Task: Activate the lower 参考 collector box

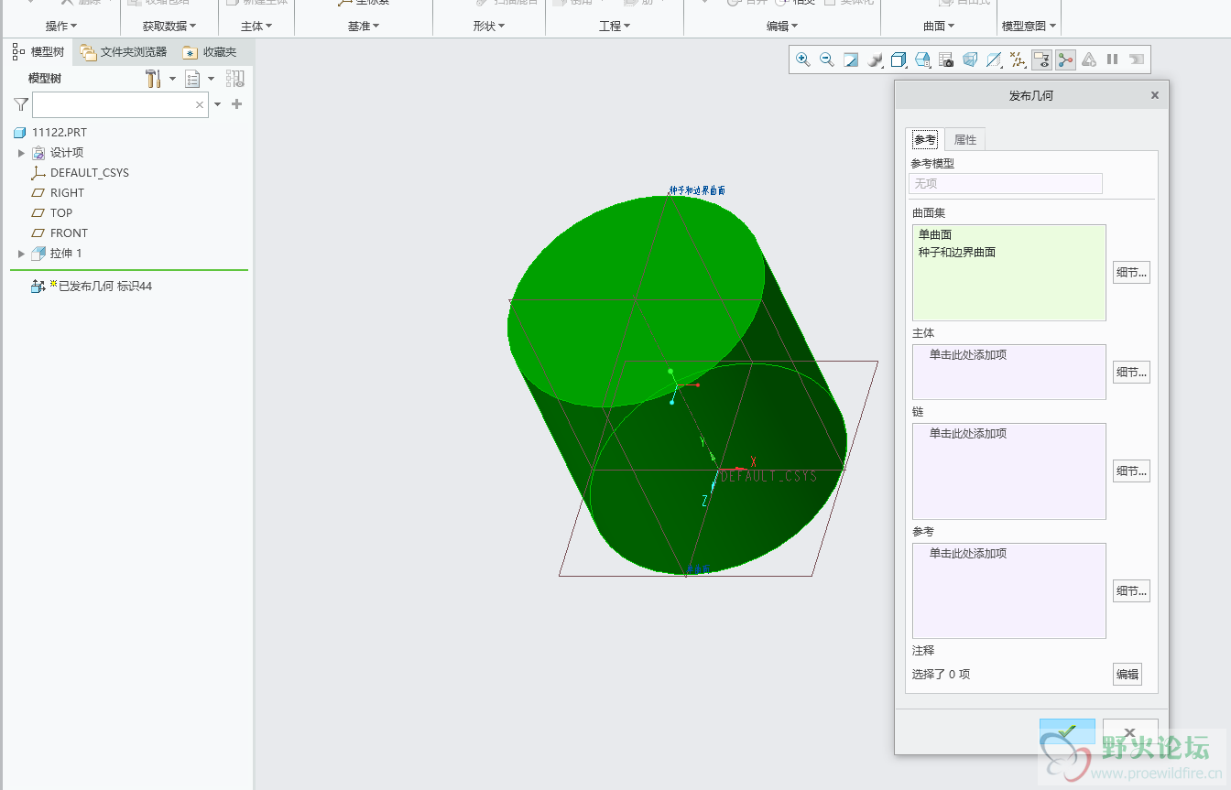Action: click(x=1008, y=590)
